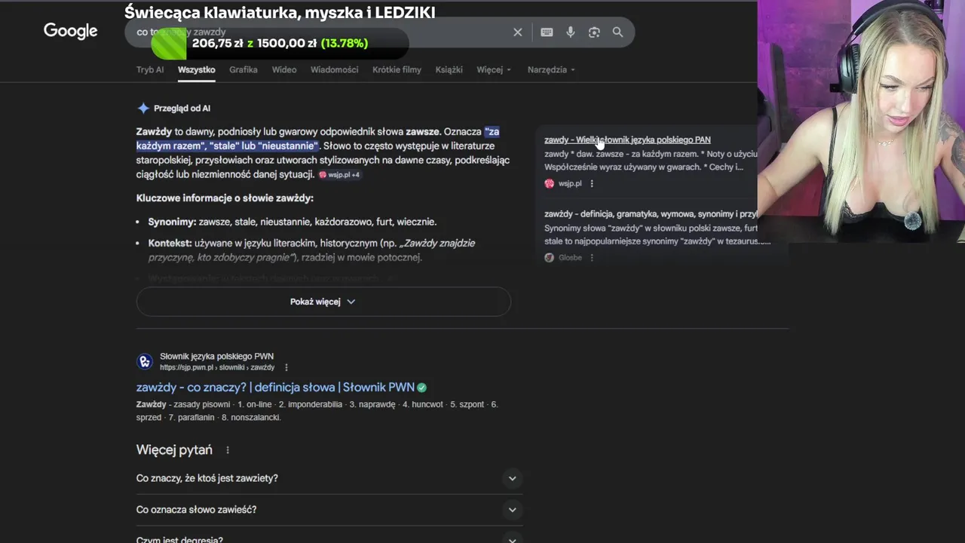Image resolution: width=965 pixels, height=543 pixels.
Task: Open 'zawżdy - definicja, gramatyka, wymowa' link
Action: (651, 214)
